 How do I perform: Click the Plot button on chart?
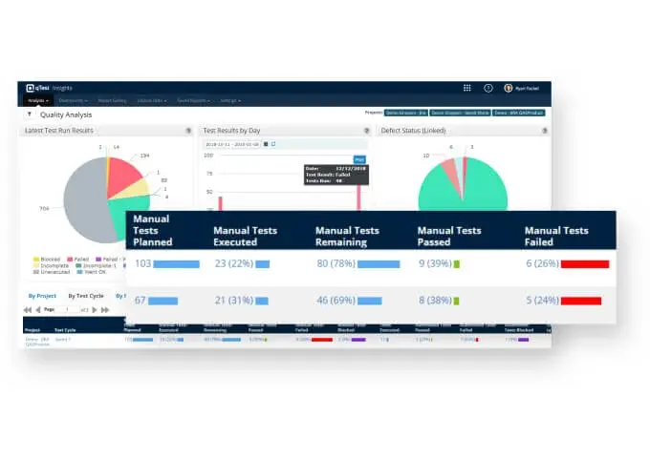pyautogui.click(x=359, y=159)
